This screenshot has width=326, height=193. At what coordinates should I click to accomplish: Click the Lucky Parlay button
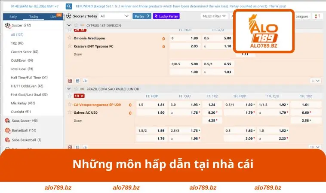point(166,16)
